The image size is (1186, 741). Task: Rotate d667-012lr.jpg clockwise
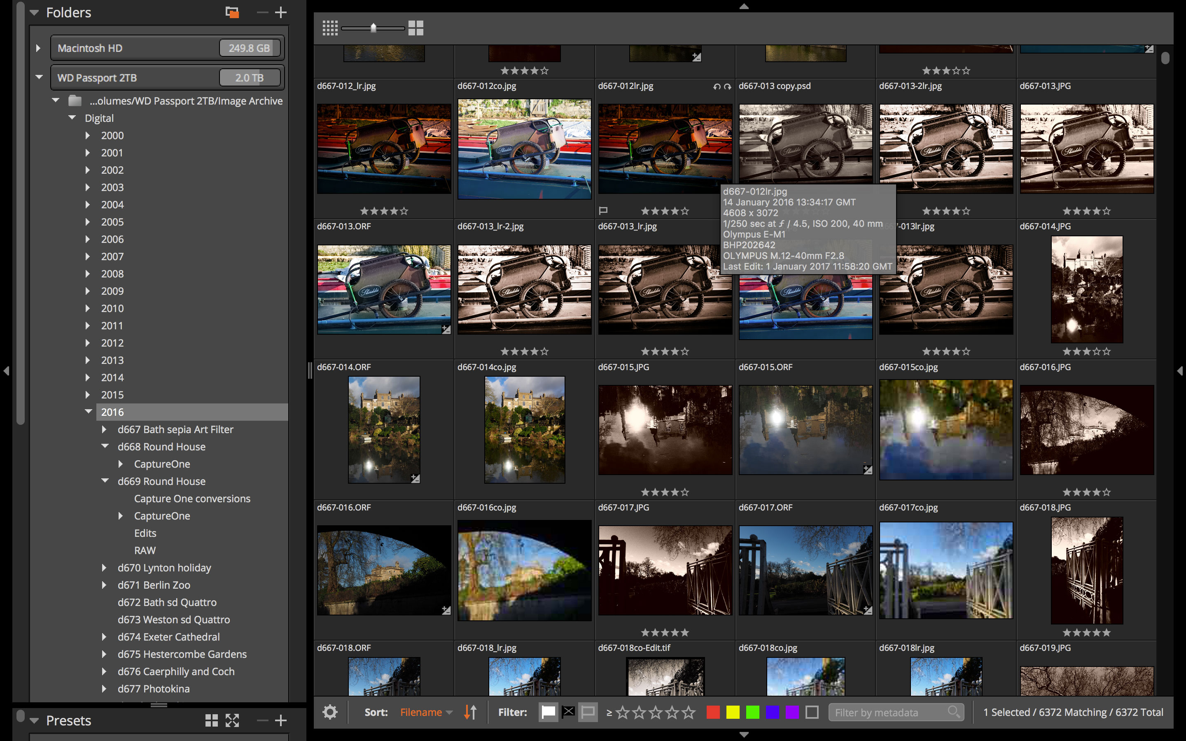tap(727, 87)
